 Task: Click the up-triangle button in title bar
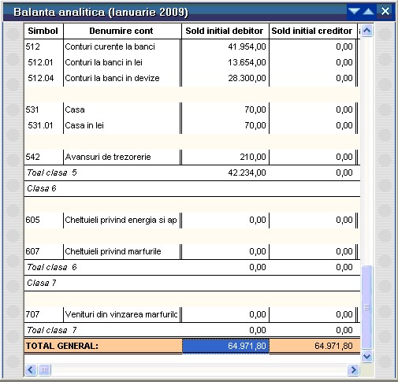click(x=368, y=11)
